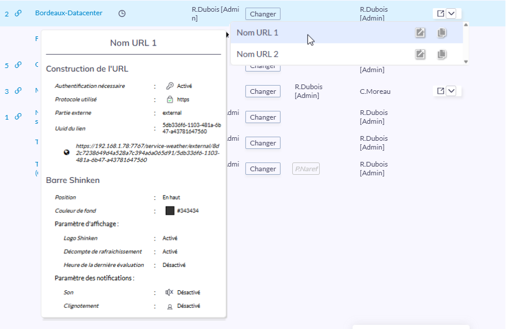506x329 pixels.
Task: Click the edit icon for Nom URL 1
Action: pyautogui.click(x=420, y=33)
